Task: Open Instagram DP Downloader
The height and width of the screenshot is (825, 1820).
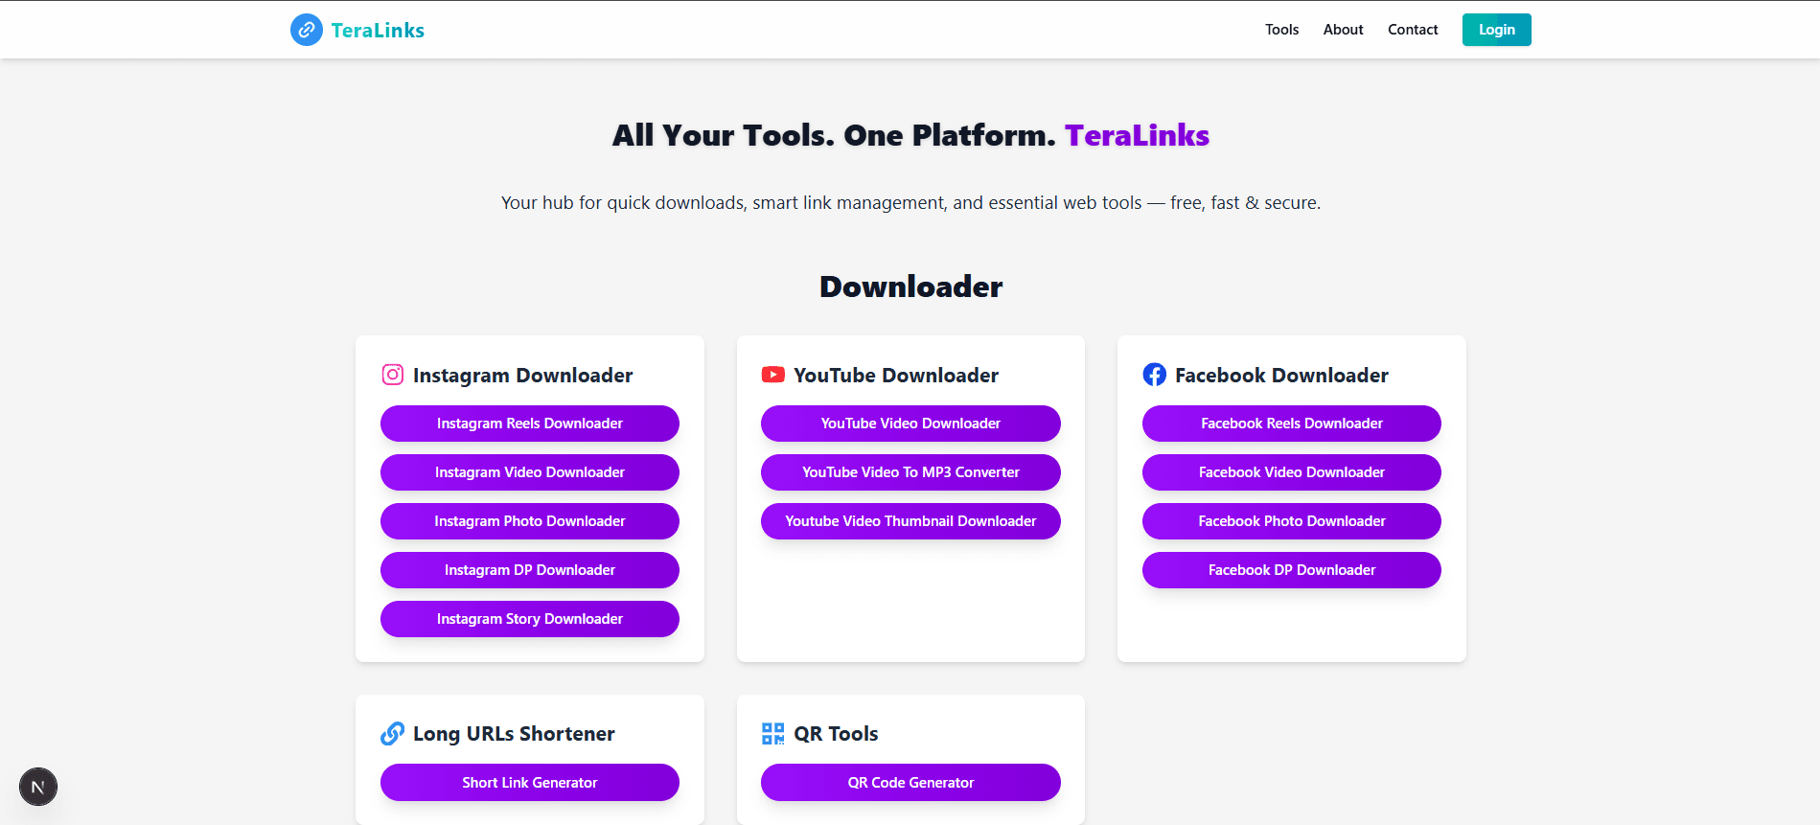Action: click(x=530, y=570)
